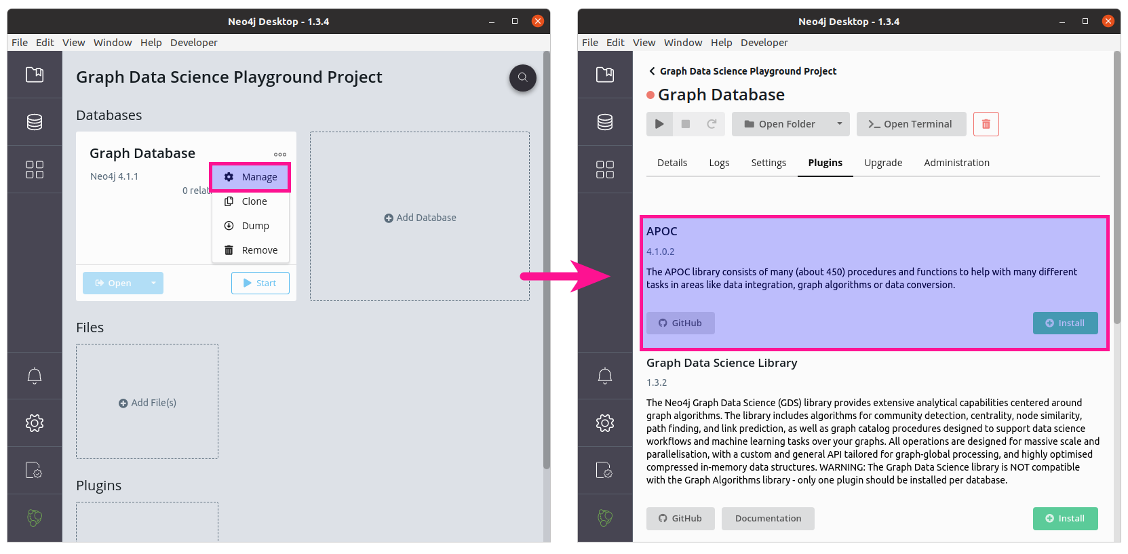
Task: Delete the database with the red trash icon
Action: [x=986, y=124]
